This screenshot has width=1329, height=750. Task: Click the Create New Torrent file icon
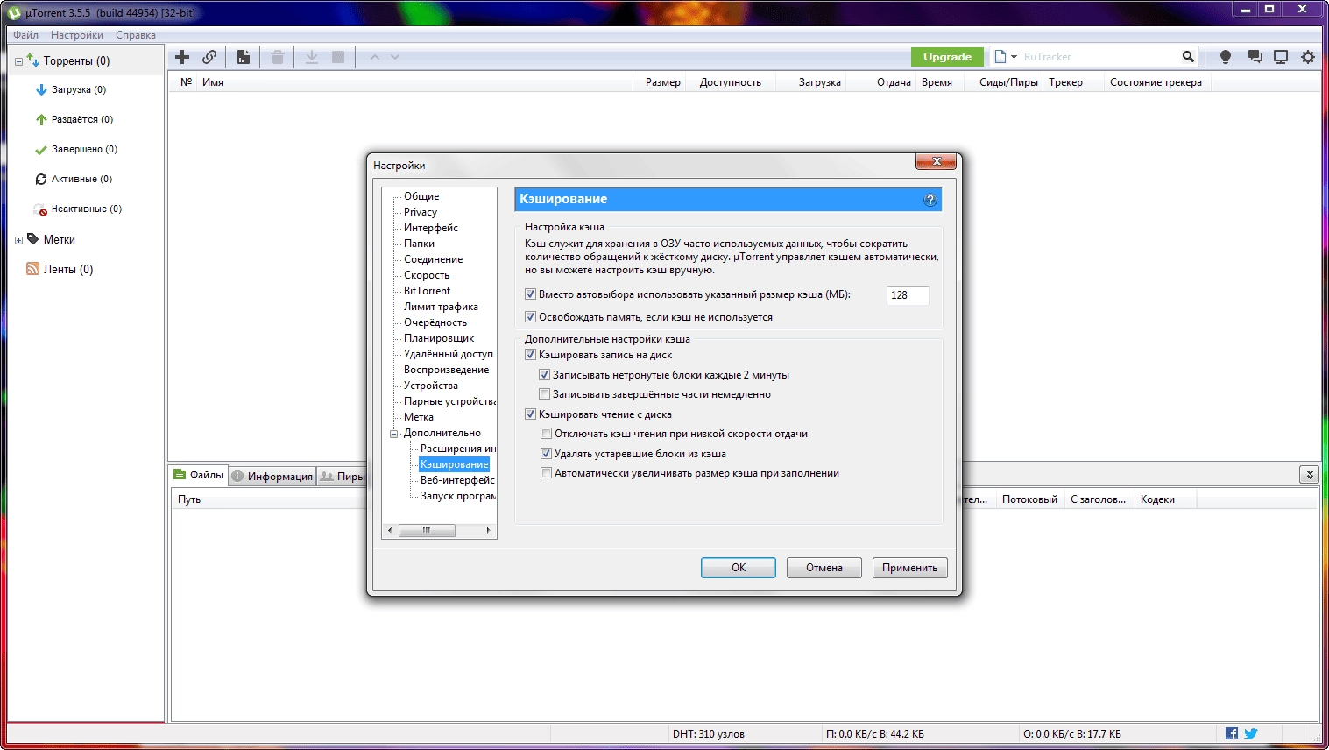pos(244,57)
